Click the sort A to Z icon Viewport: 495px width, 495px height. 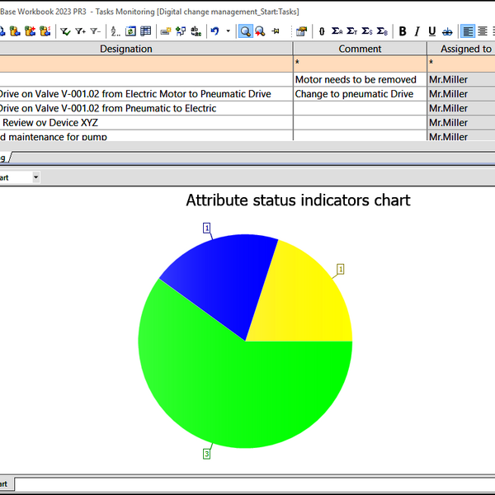[115, 31]
